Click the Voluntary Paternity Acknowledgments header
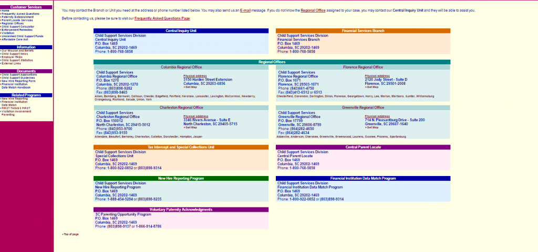538x252 pixels. pyautogui.click(x=181, y=210)
